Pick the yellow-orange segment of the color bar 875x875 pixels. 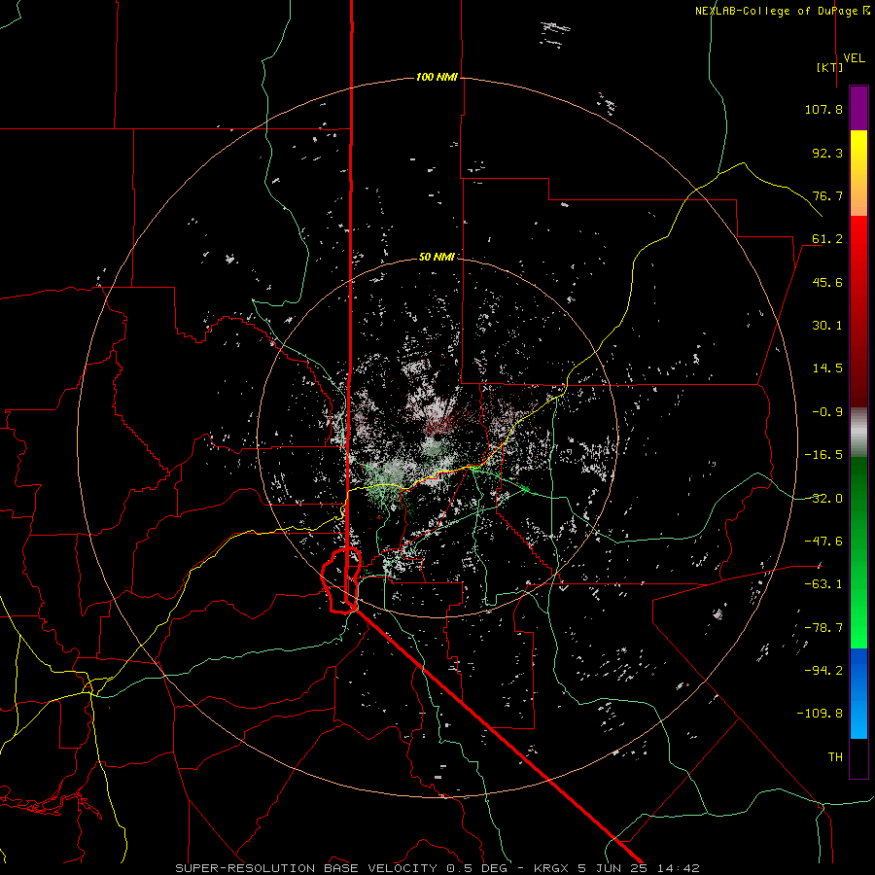(858, 173)
